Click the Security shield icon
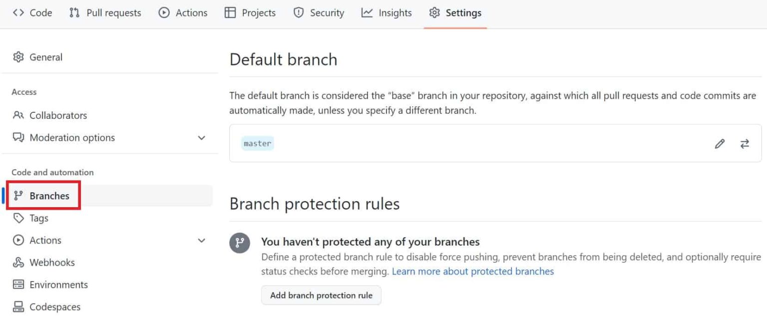 point(298,12)
